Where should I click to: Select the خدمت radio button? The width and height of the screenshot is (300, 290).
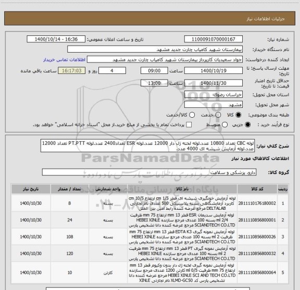218,115
